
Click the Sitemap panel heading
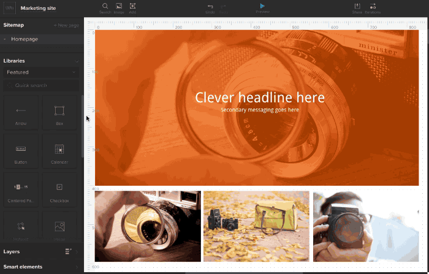coord(13,25)
